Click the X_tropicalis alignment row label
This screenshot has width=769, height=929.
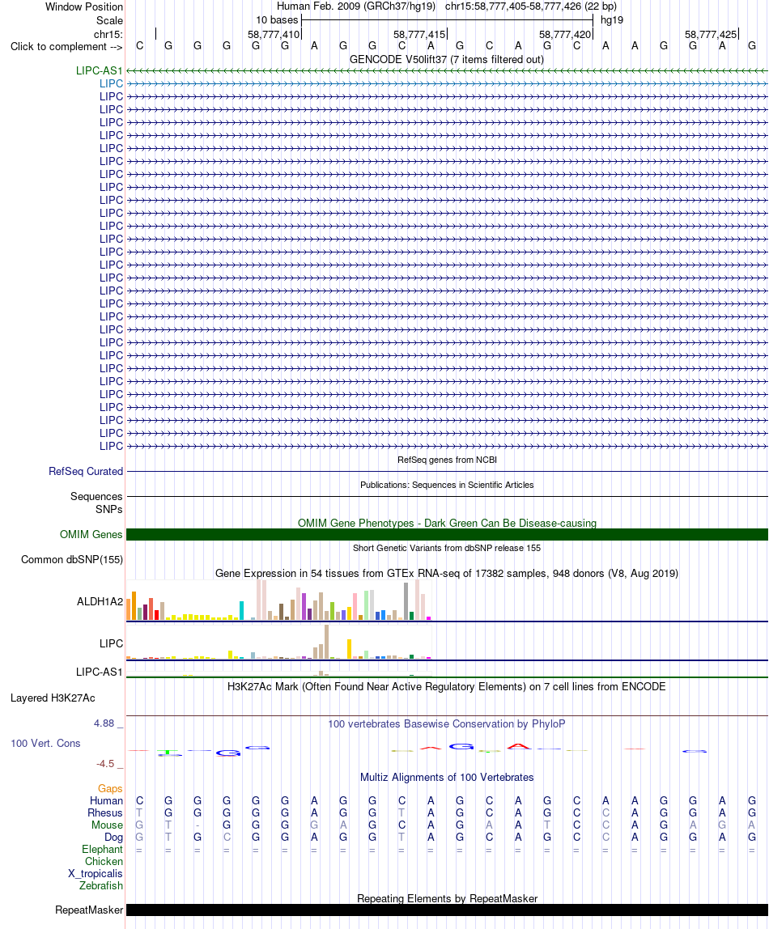click(96, 874)
